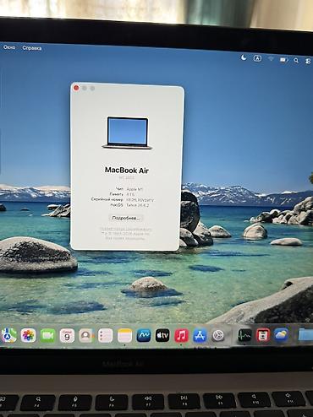The image size is (313, 417).
Task: Launch the Music app in the Dock
Action: 181,335
